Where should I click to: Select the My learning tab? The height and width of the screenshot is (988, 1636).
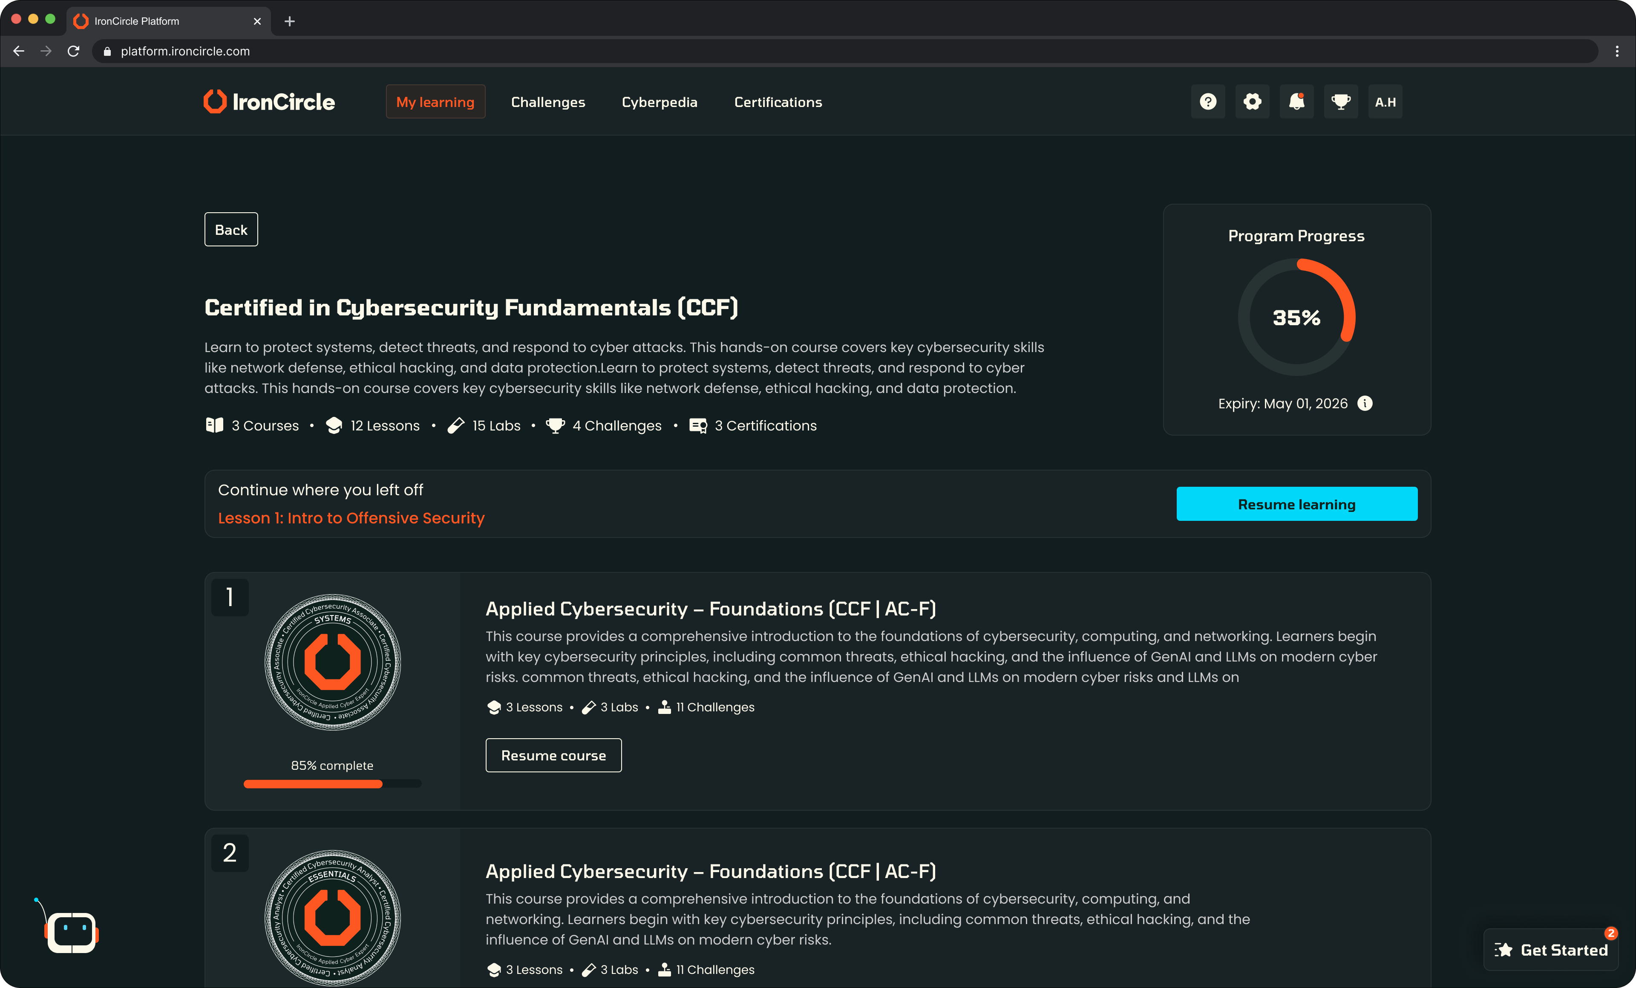tap(435, 102)
